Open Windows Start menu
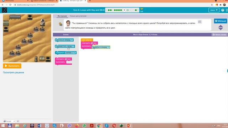This screenshot has height=128, width=228. click(3, 126)
